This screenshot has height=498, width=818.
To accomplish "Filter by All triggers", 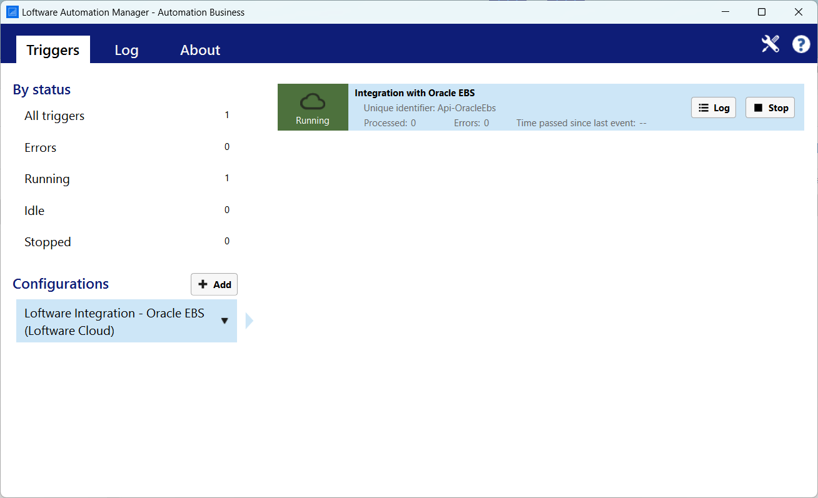I will point(126,116).
